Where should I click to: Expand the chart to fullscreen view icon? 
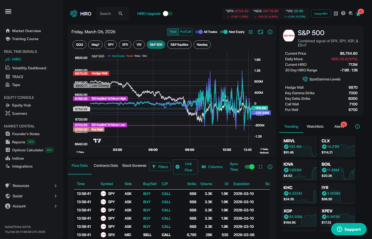click(260, 32)
